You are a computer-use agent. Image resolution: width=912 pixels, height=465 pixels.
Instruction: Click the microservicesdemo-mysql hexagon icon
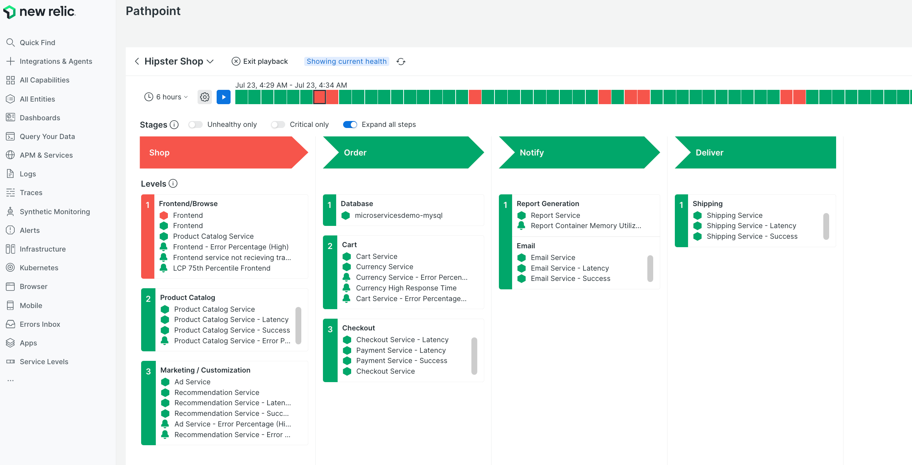[345, 215]
